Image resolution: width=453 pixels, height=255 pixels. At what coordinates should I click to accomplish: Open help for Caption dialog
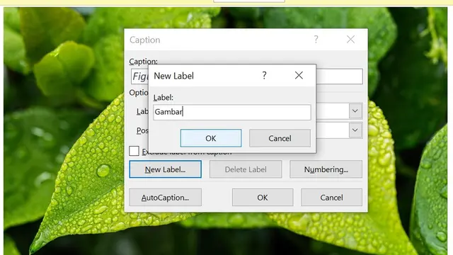point(316,40)
